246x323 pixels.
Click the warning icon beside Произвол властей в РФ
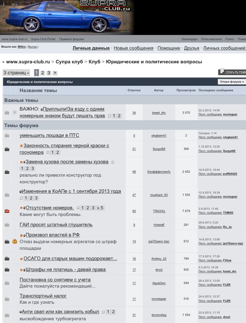[x=15, y=241]
